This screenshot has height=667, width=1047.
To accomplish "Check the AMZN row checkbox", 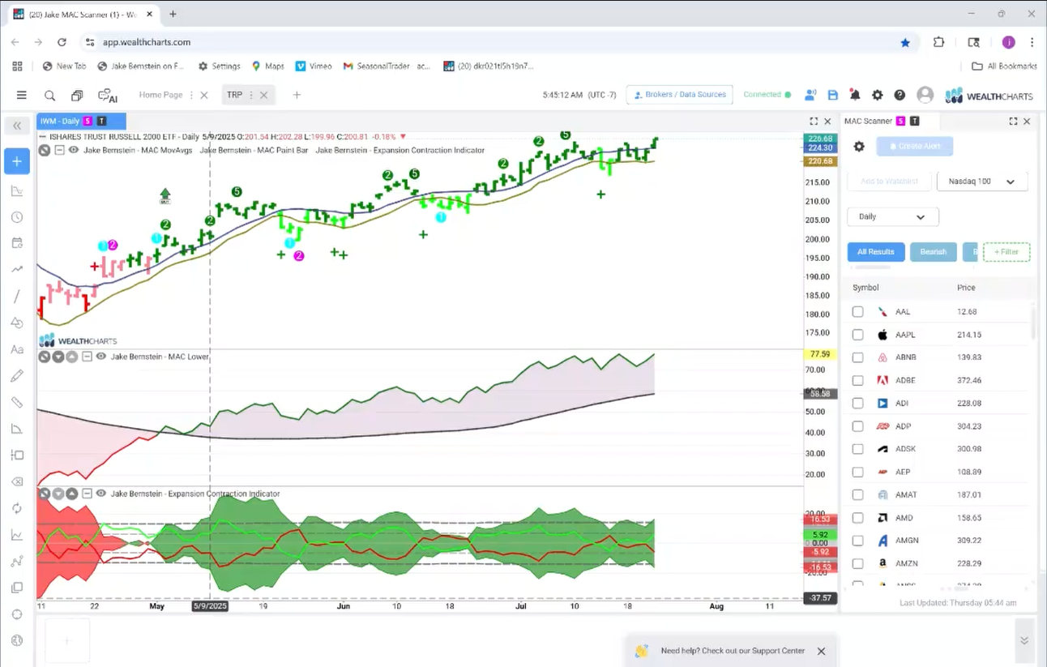I will coord(857,563).
